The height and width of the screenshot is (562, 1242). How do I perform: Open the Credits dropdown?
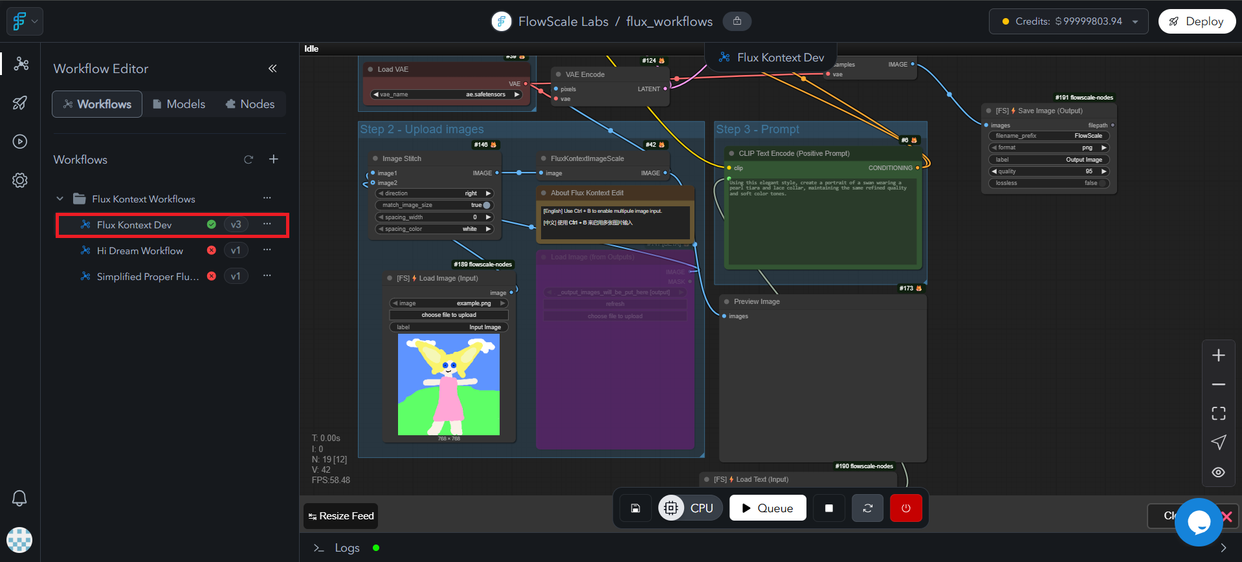pos(1069,21)
